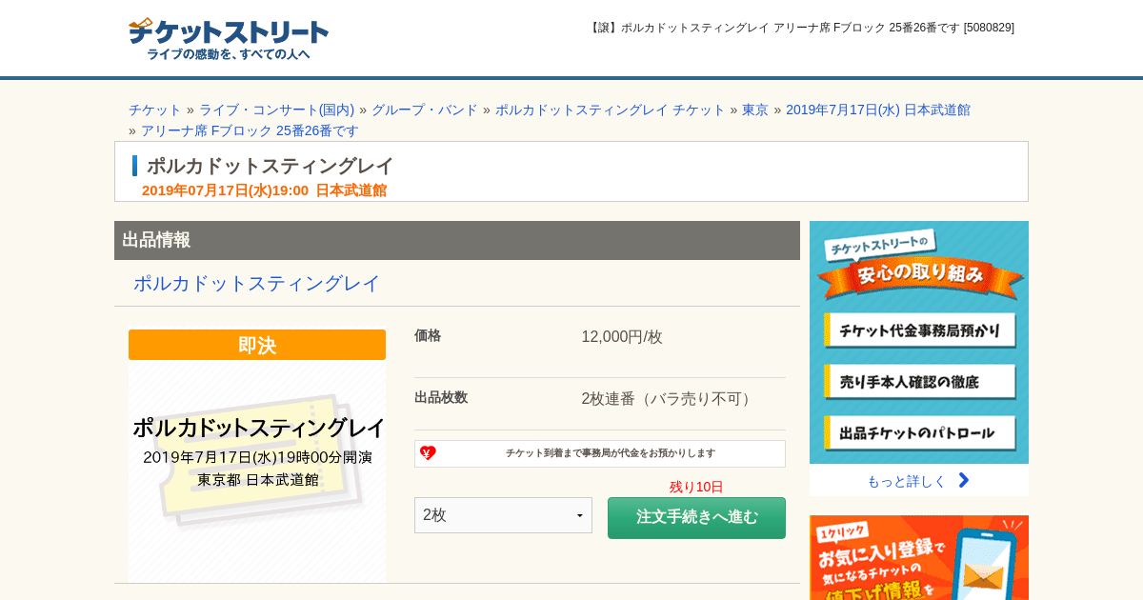Click the 残り10日 red text
Viewport: 1143px width, 600px height.
tap(696, 487)
